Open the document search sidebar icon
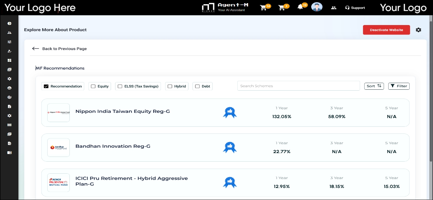This screenshot has width=433, height=200. pyautogui.click(x=10, y=143)
